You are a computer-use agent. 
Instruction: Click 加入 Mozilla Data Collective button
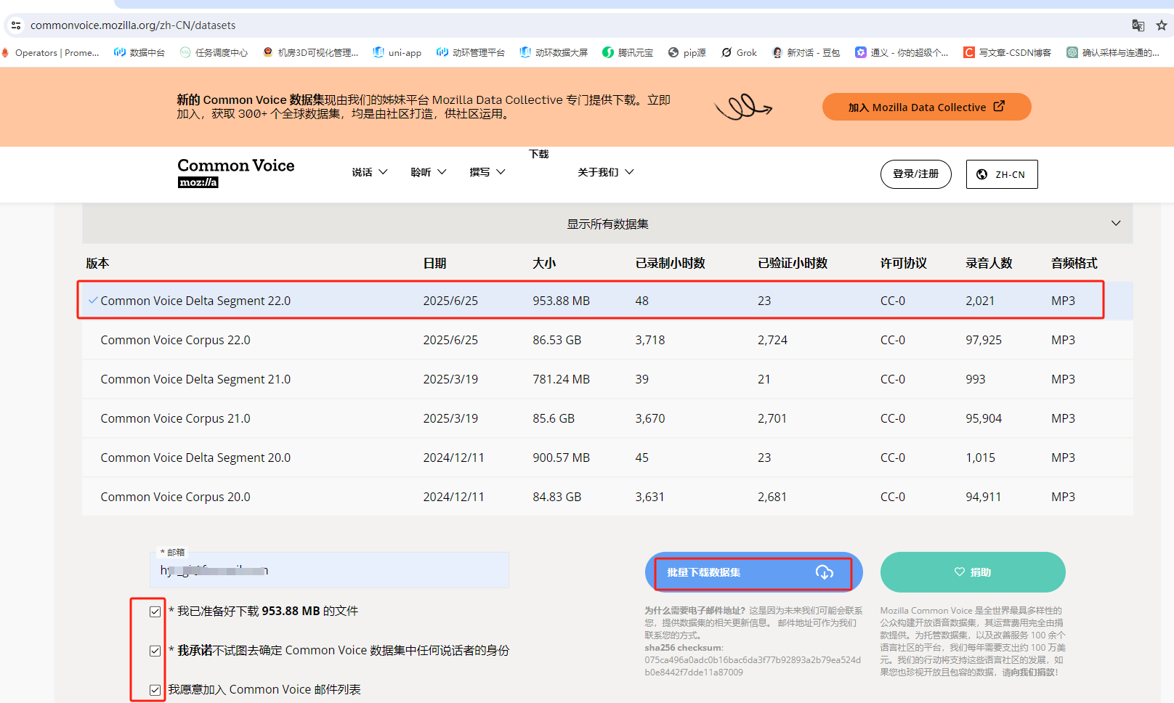[927, 107]
